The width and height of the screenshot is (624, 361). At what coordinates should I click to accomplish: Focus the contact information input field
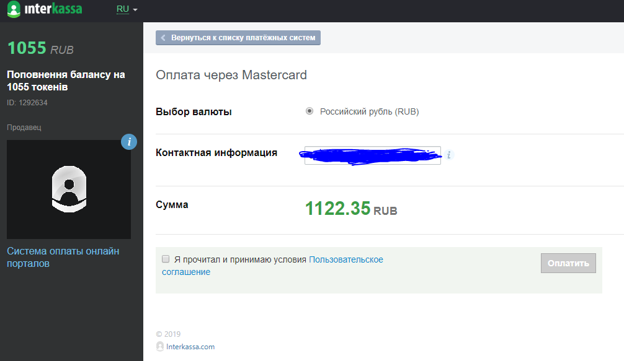point(373,155)
